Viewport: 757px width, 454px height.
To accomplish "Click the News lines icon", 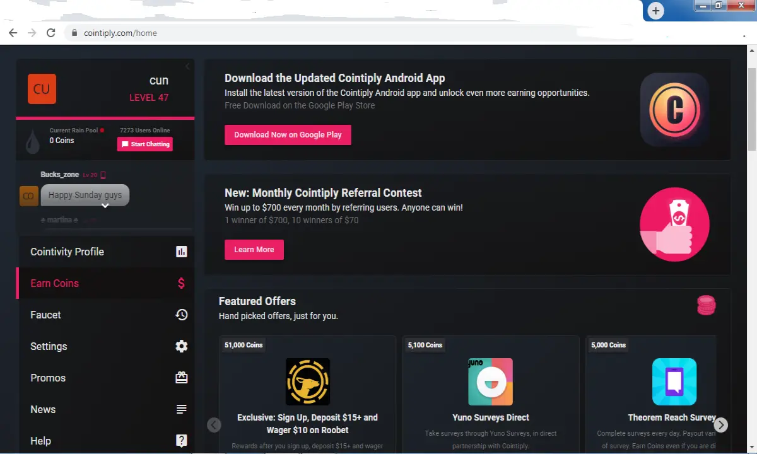I will [181, 409].
